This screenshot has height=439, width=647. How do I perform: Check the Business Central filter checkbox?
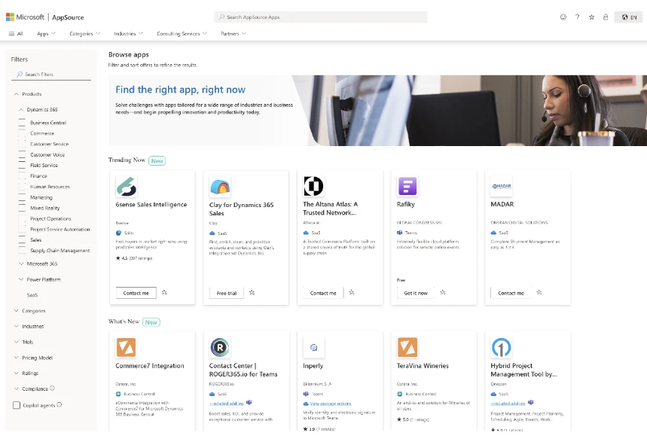click(x=23, y=123)
